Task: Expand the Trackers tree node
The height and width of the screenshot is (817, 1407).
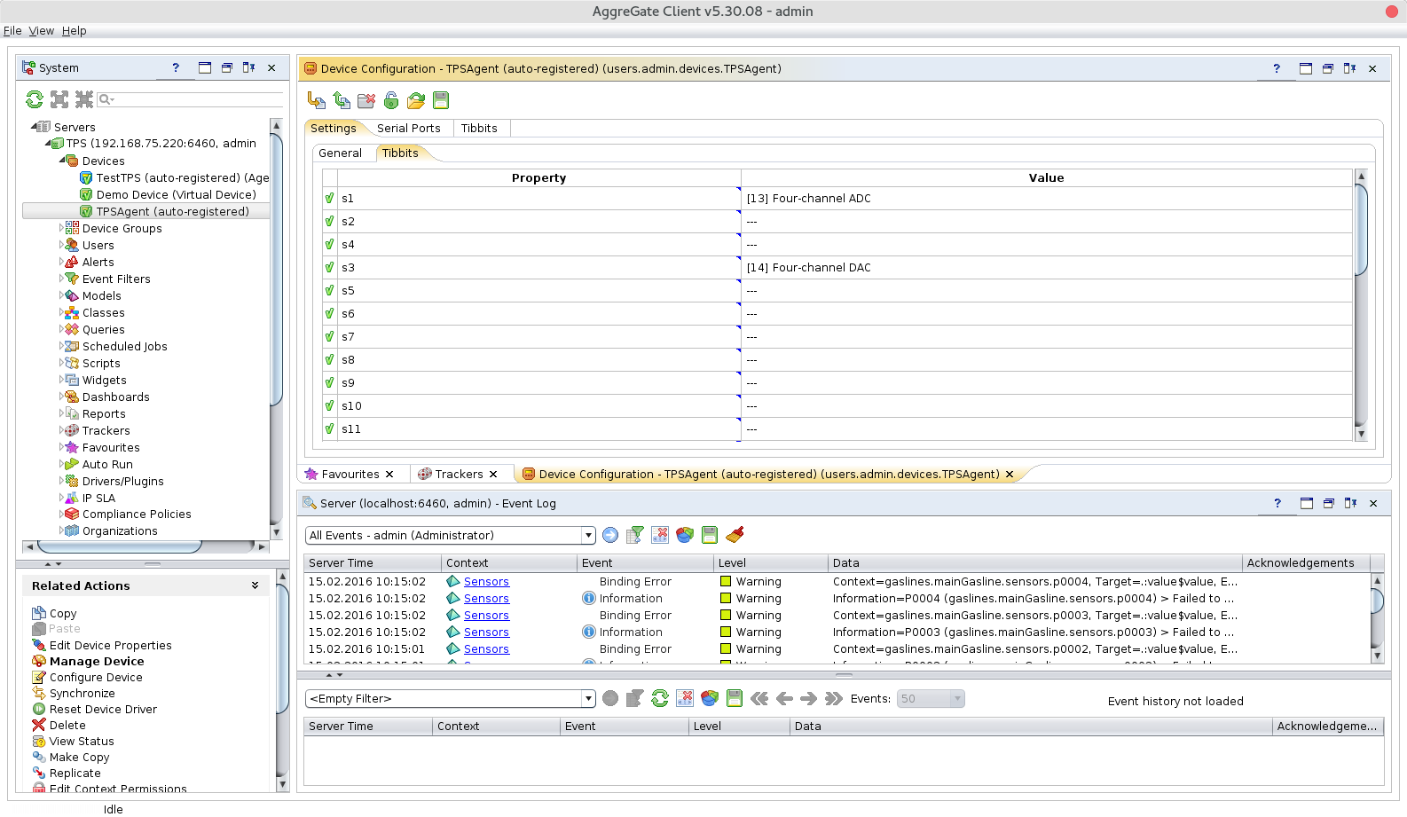Action: point(61,430)
